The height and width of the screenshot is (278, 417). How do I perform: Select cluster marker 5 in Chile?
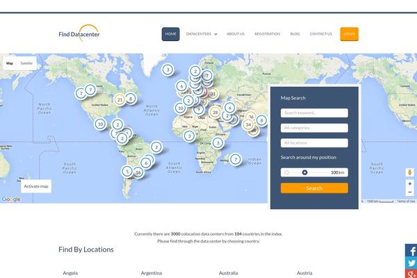(127, 171)
